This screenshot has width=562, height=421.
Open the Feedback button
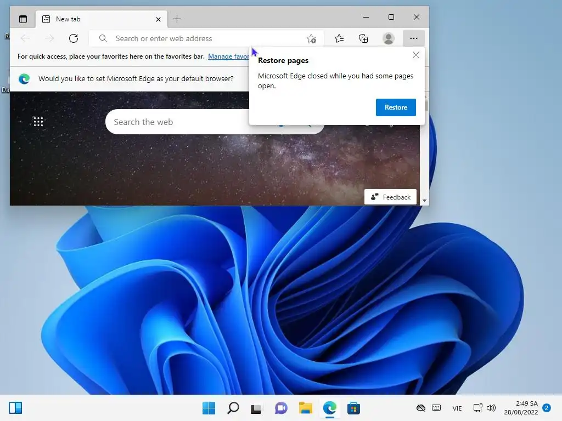pyautogui.click(x=390, y=197)
